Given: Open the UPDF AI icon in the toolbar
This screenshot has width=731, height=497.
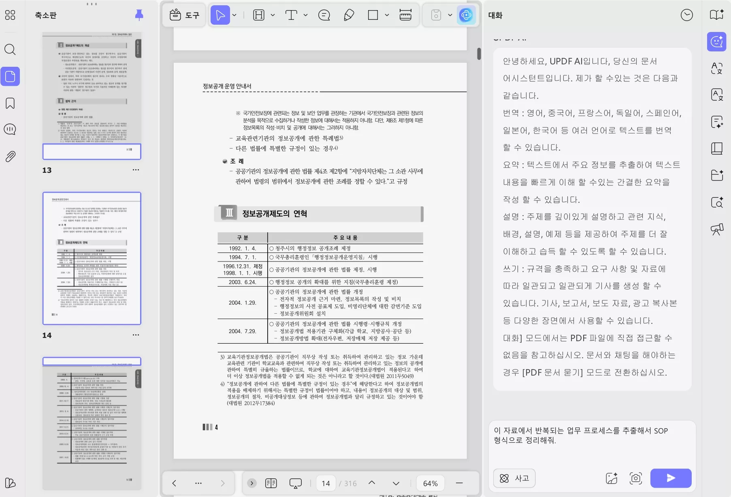Looking at the screenshot, I should click(466, 15).
